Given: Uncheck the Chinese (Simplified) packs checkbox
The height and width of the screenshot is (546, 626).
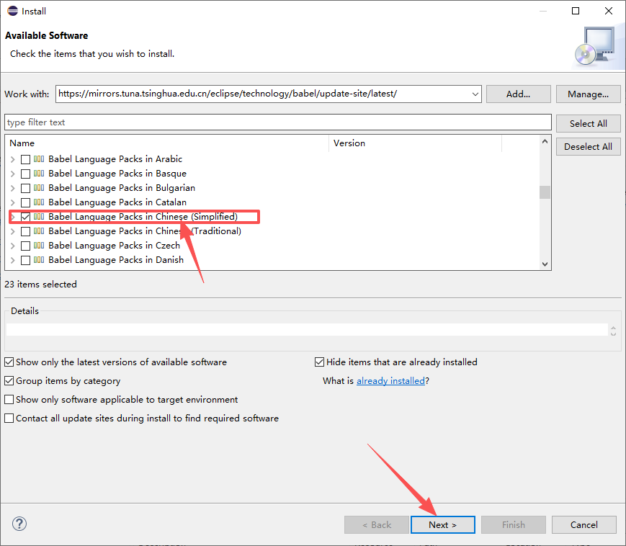Looking at the screenshot, I should (25, 217).
